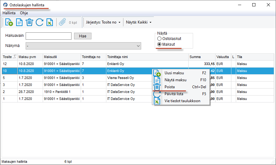
Task: Sort by the Toimittaja nimi column header
Action: (147, 57)
